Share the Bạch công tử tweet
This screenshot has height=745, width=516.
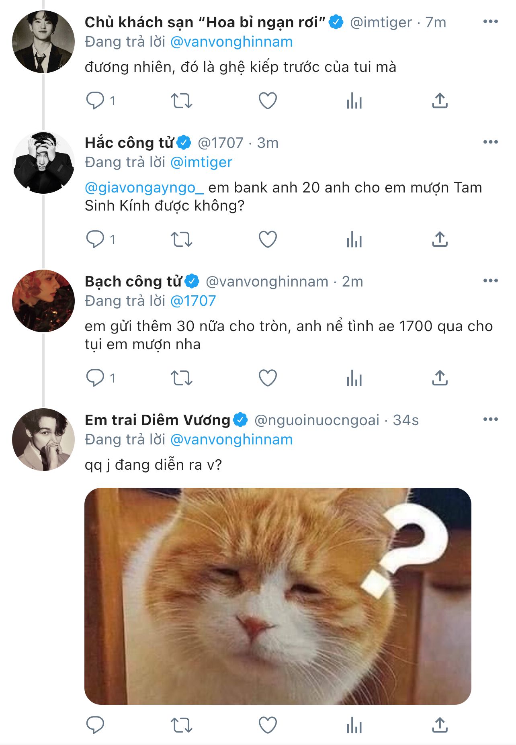[x=440, y=378]
